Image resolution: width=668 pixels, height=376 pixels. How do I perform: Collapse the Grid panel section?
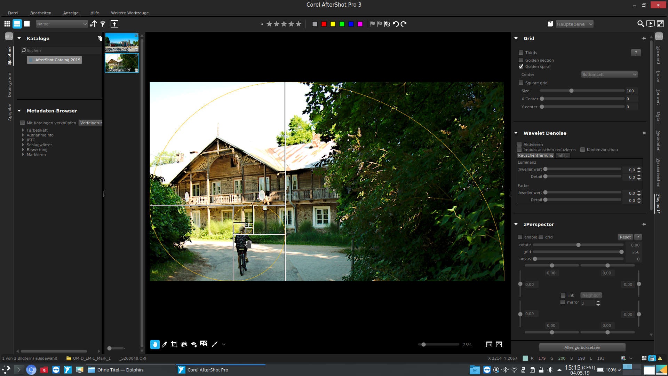[x=516, y=38]
